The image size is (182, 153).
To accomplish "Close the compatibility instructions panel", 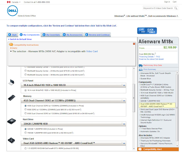I will (134, 44).
